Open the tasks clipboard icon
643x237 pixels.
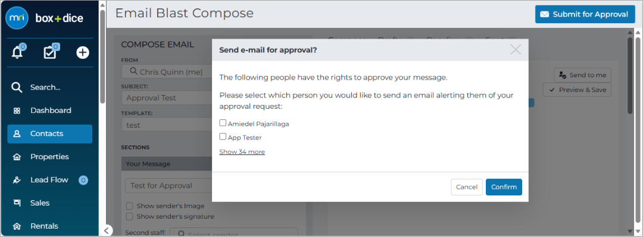pyautogui.click(x=50, y=52)
